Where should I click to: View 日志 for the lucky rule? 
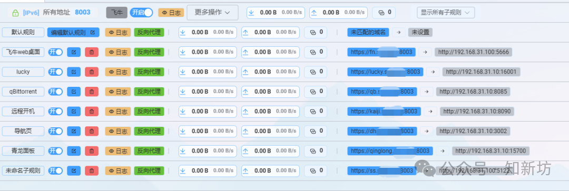point(118,72)
